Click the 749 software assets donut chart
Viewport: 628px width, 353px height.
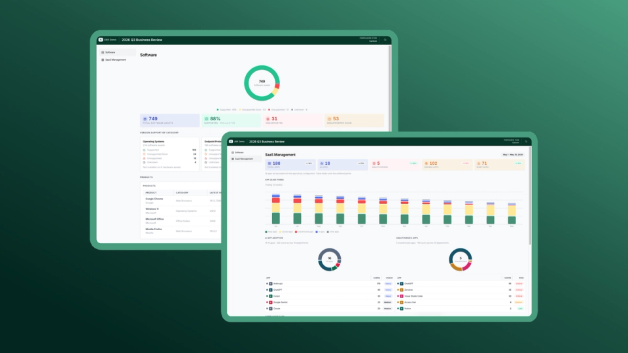262,83
